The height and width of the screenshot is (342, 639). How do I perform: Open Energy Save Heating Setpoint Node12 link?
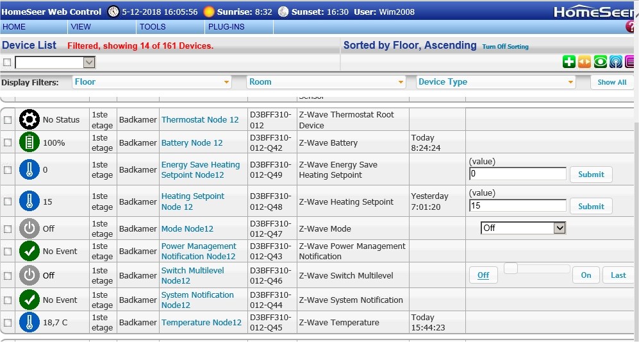(x=201, y=170)
